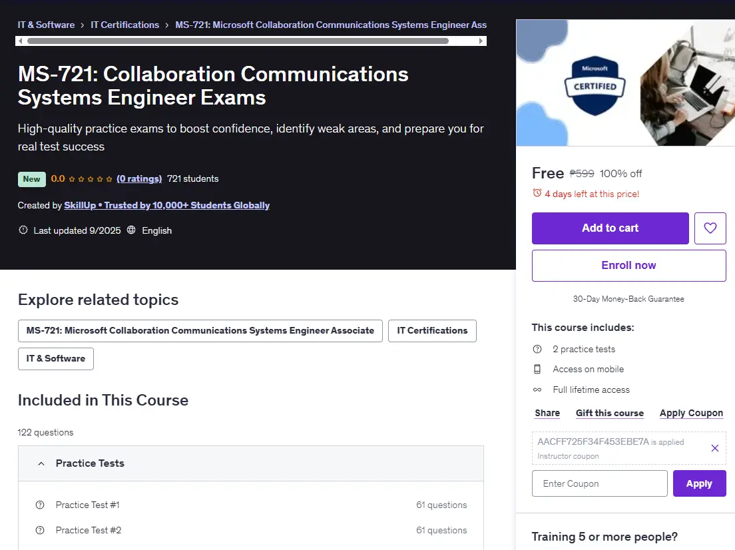Select the IT Certifications topic chip
735x550 pixels.
[432, 330]
